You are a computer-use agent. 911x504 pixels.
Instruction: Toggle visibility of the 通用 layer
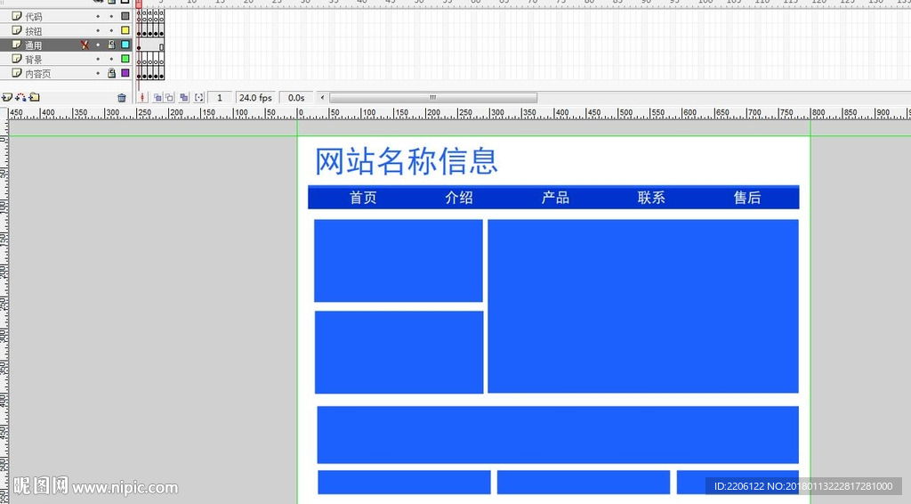(98, 45)
